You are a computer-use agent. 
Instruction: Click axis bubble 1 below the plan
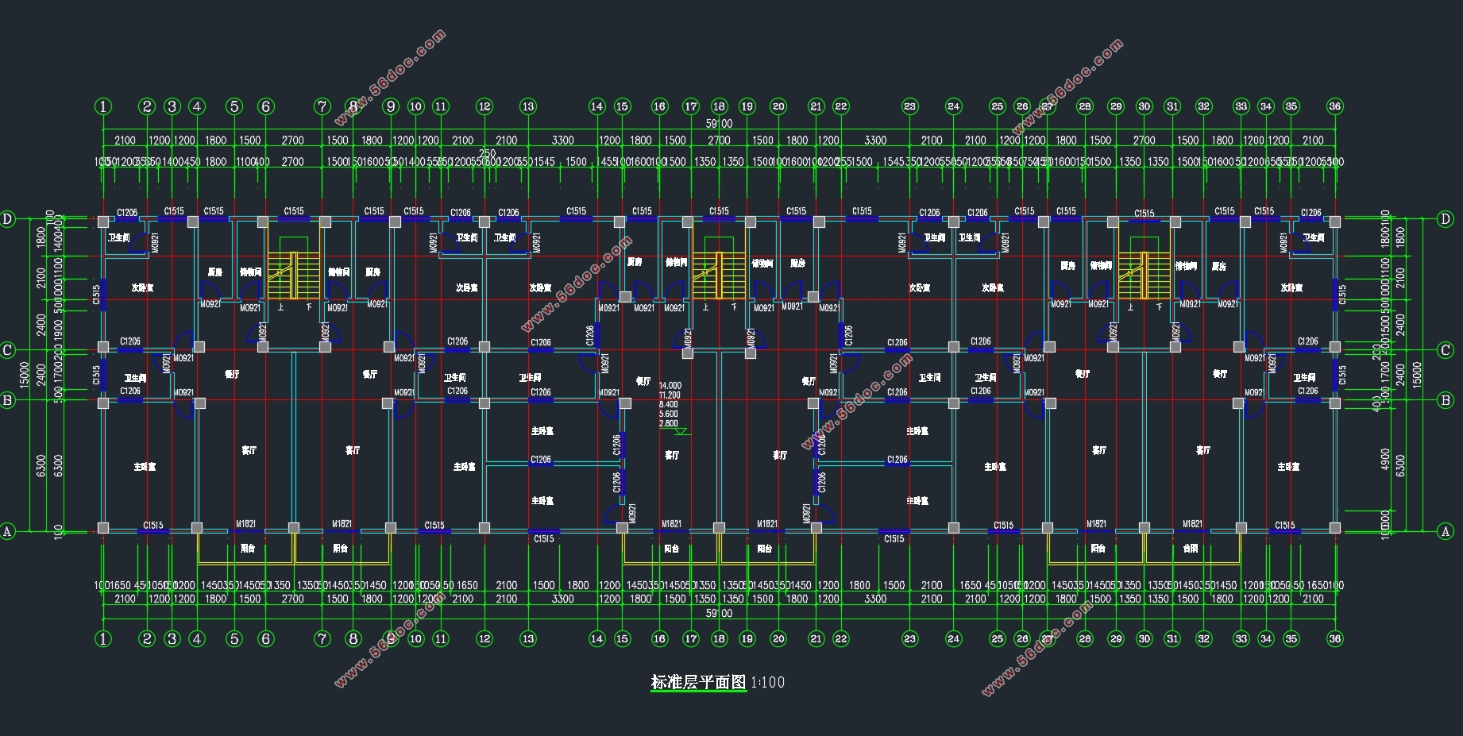(x=102, y=638)
